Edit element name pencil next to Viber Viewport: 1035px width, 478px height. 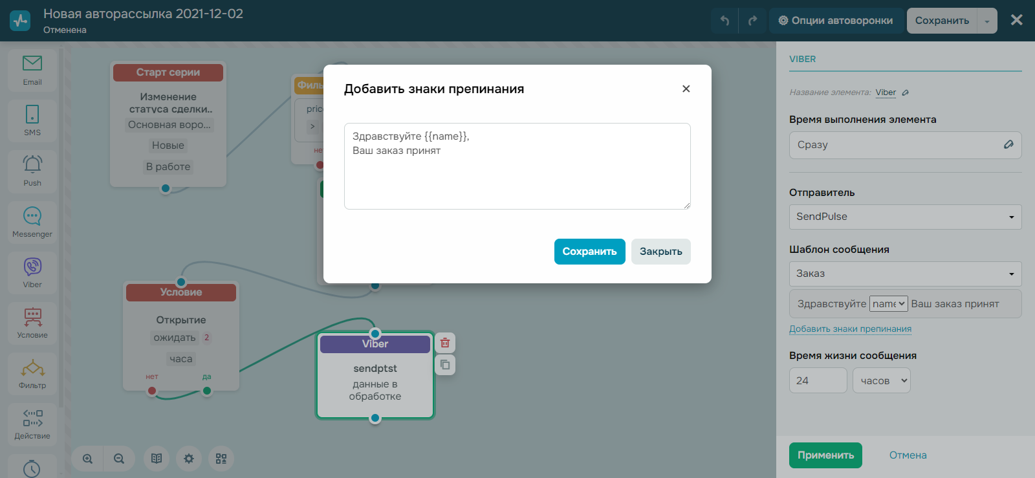(906, 92)
